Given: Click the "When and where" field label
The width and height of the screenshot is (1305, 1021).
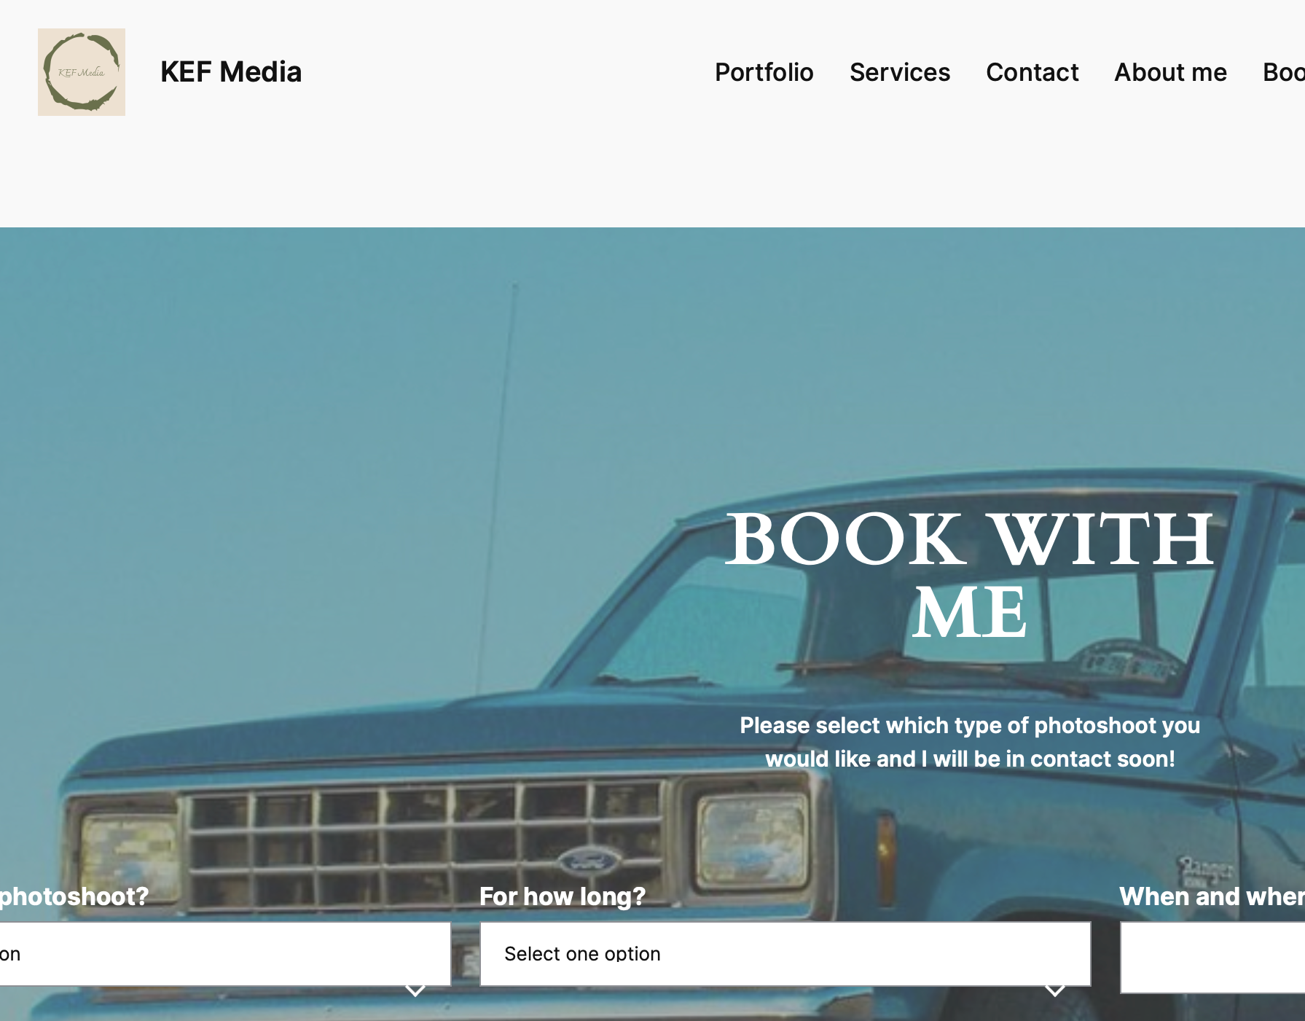Looking at the screenshot, I should click(1212, 896).
